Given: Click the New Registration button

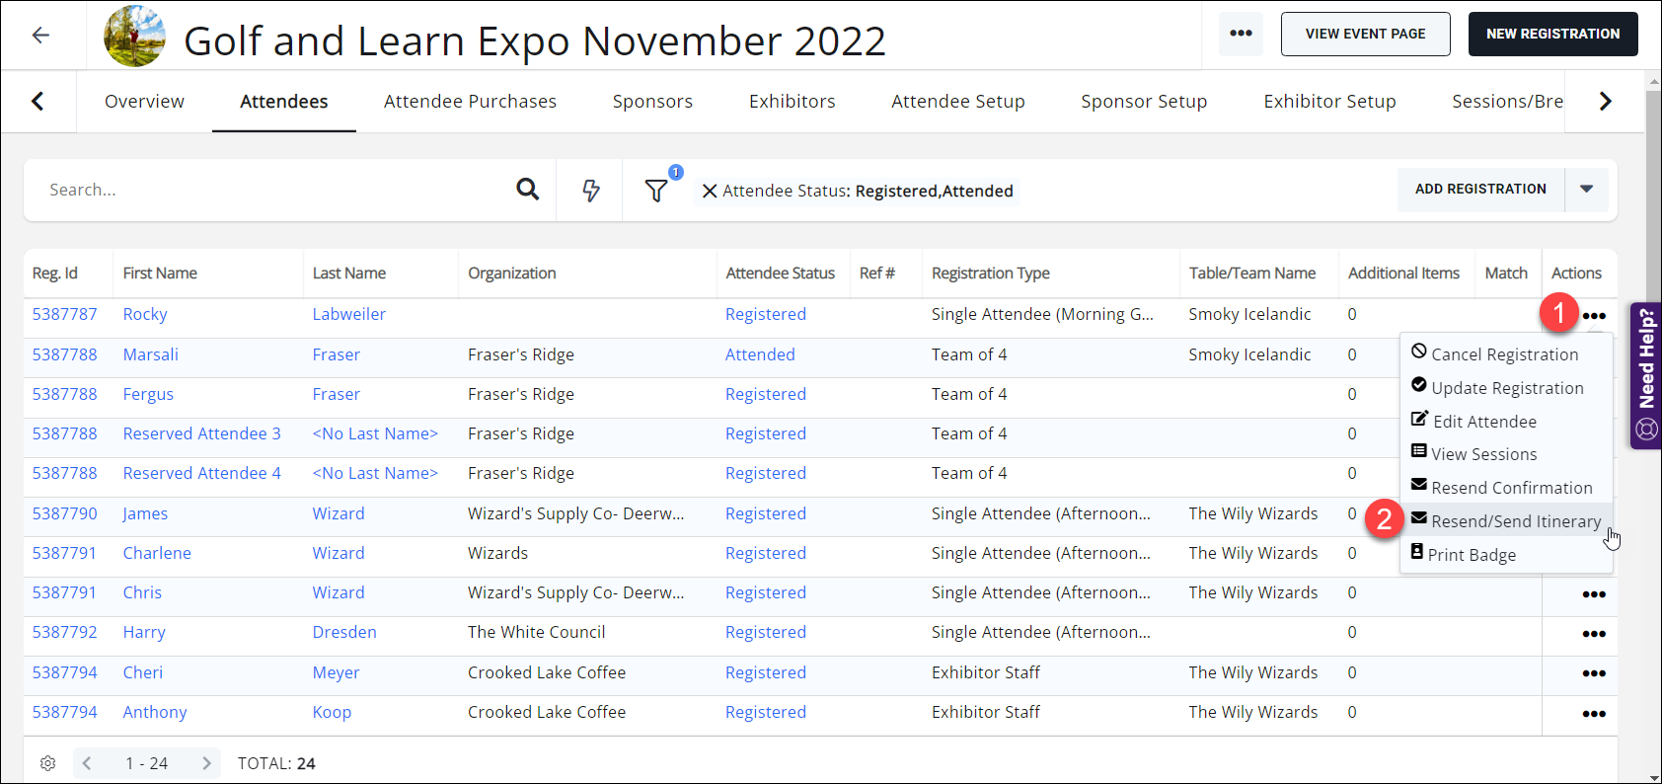Looking at the screenshot, I should click(1552, 34).
